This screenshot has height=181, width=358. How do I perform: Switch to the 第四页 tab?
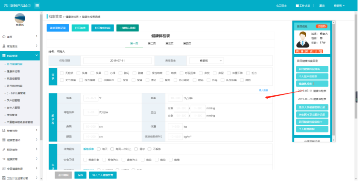(x=187, y=43)
